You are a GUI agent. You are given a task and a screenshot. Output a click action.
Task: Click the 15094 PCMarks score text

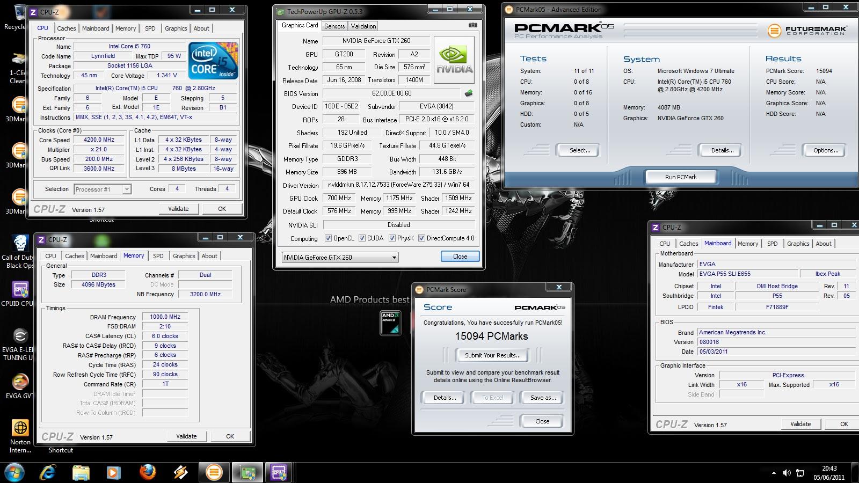(491, 336)
